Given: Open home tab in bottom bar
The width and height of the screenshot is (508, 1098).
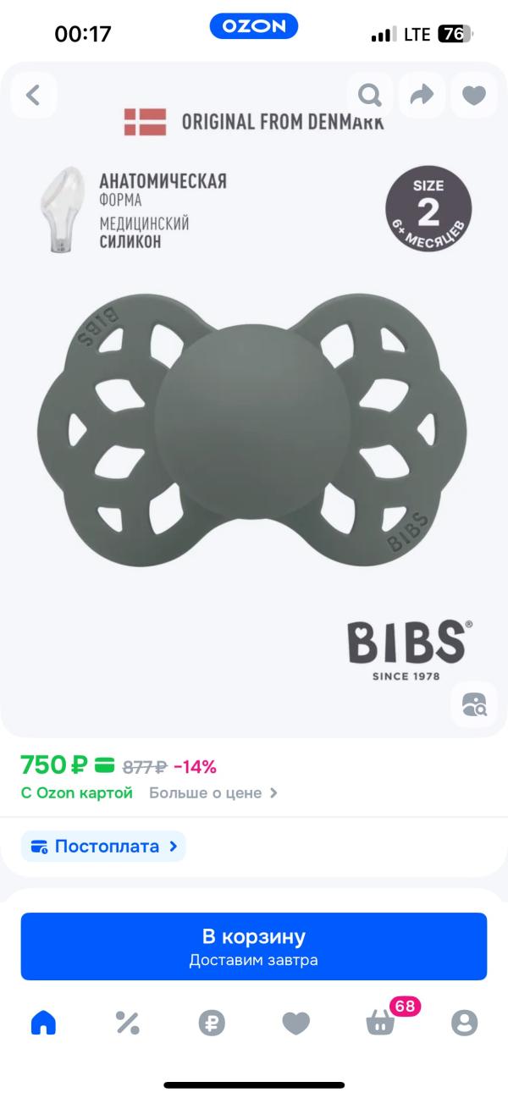Looking at the screenshot, I should 43,1023.
